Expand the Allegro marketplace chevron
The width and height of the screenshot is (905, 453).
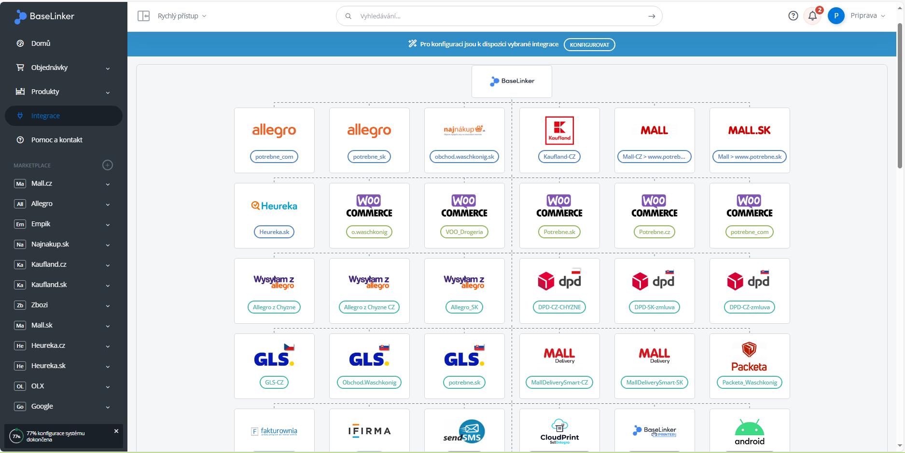(108, 204)
